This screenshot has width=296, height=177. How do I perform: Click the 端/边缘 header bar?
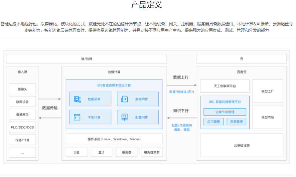click(87, 59)
